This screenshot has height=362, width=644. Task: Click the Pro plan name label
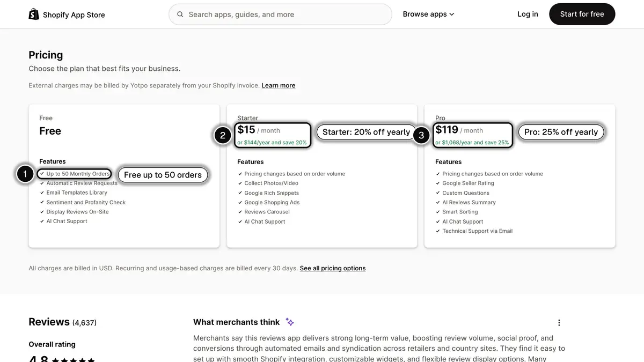(x=440, y=118)
